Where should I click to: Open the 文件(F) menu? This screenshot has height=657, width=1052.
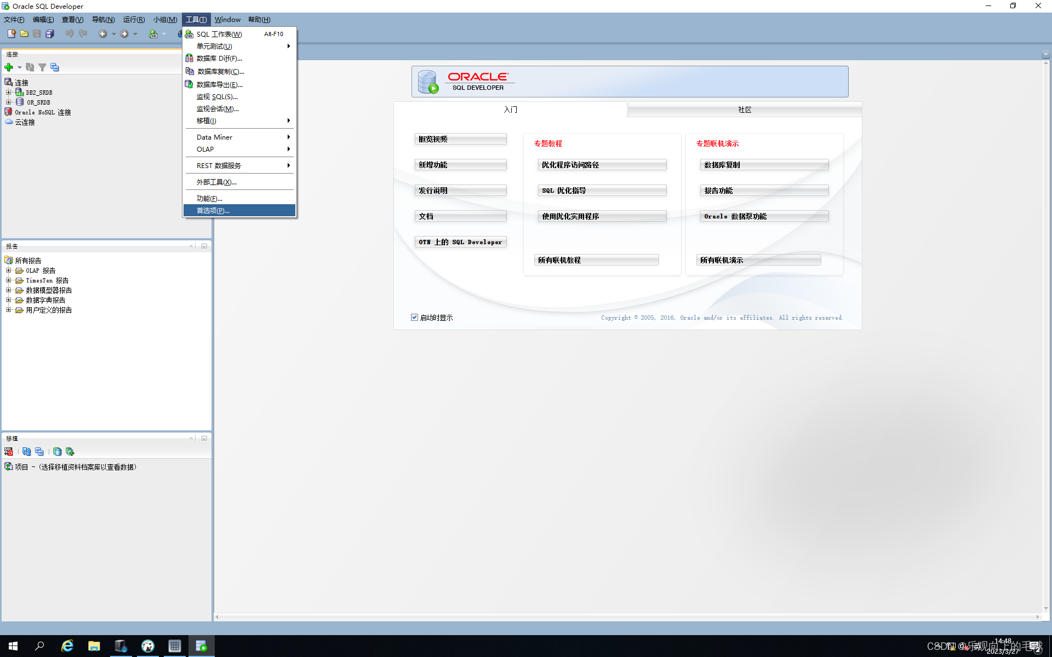point(14,20)
